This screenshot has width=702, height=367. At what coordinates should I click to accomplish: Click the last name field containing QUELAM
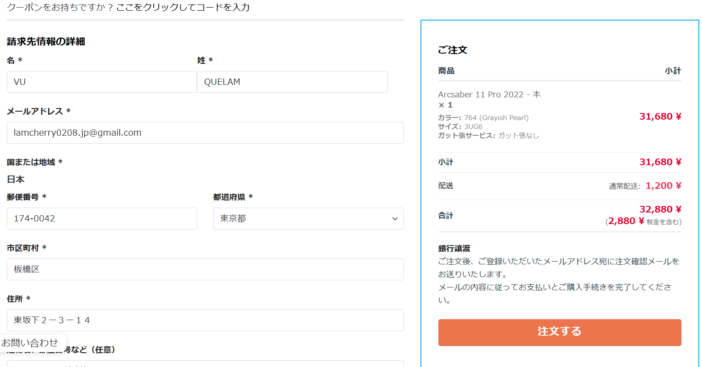(292, 82)
